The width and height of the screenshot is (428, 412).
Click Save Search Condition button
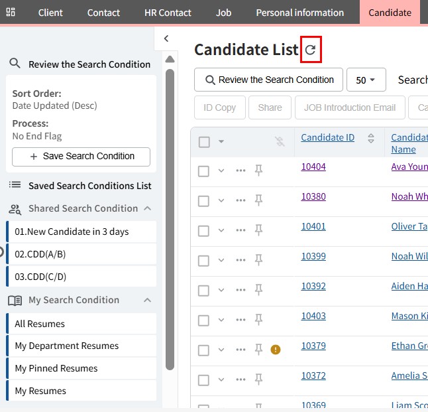click(81, 157)
